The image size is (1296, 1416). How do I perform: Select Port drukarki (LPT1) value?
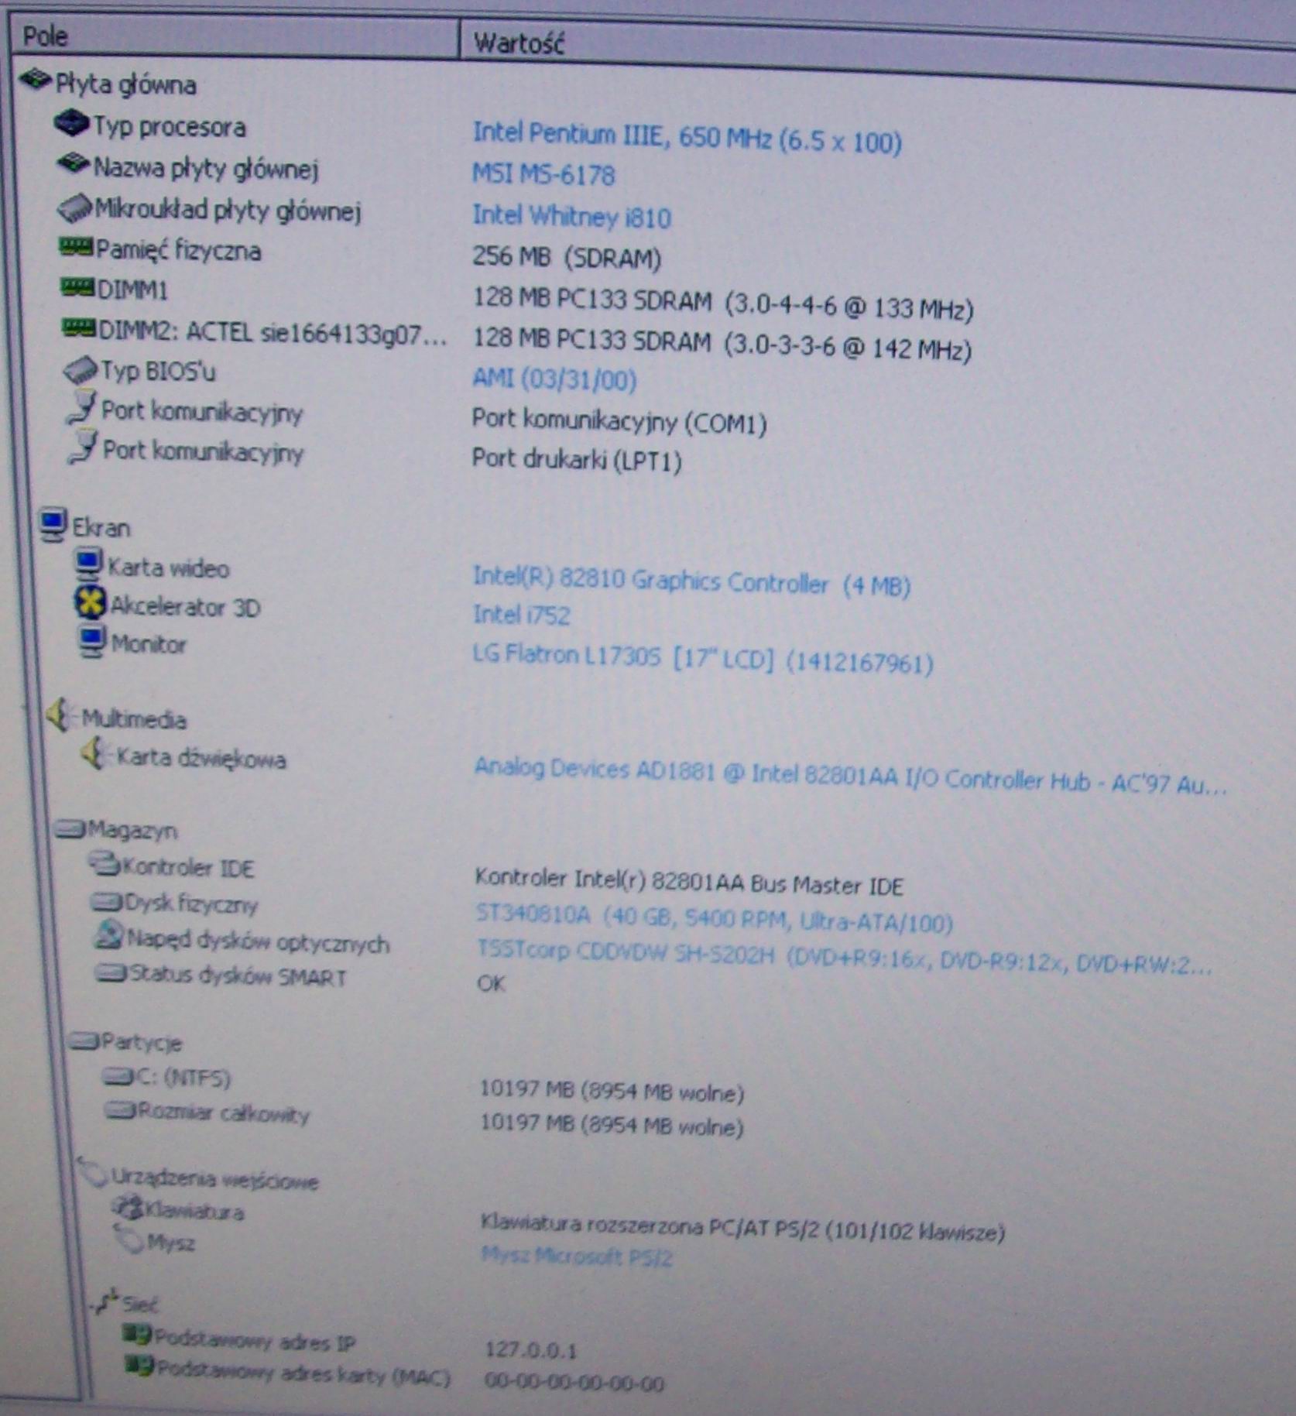[578, 460]
